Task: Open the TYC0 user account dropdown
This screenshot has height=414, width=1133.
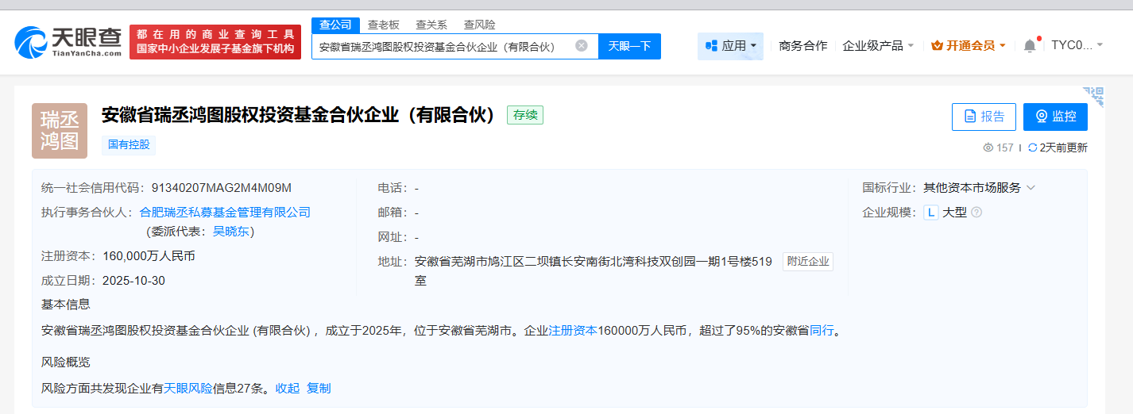Action: 1077,45
